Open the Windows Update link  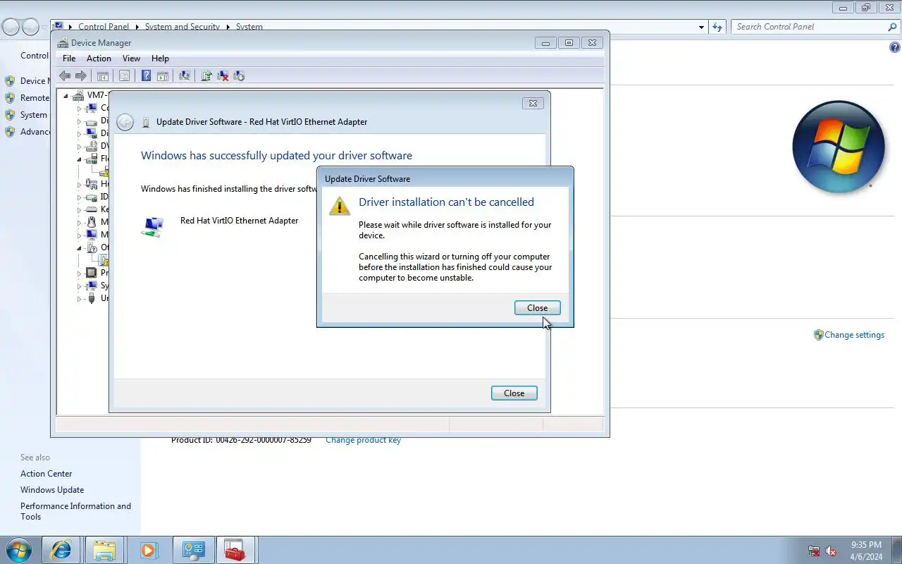52,490
